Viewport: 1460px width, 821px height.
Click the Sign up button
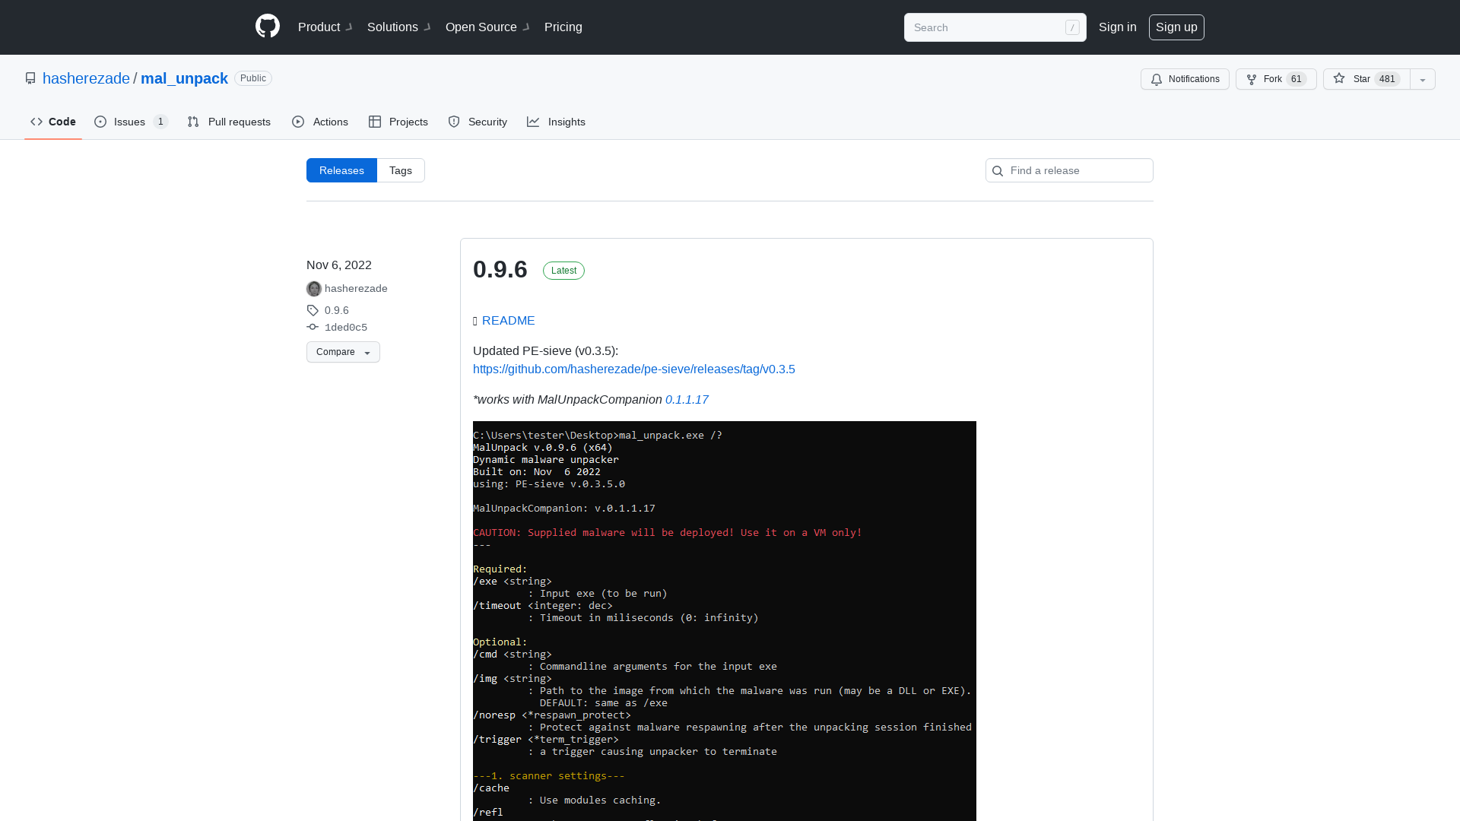[1176, 27]
